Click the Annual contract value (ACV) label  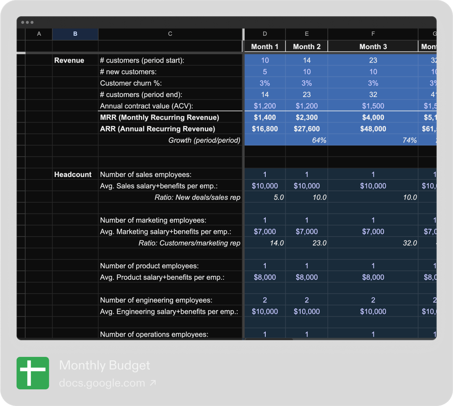coord(146,106)
